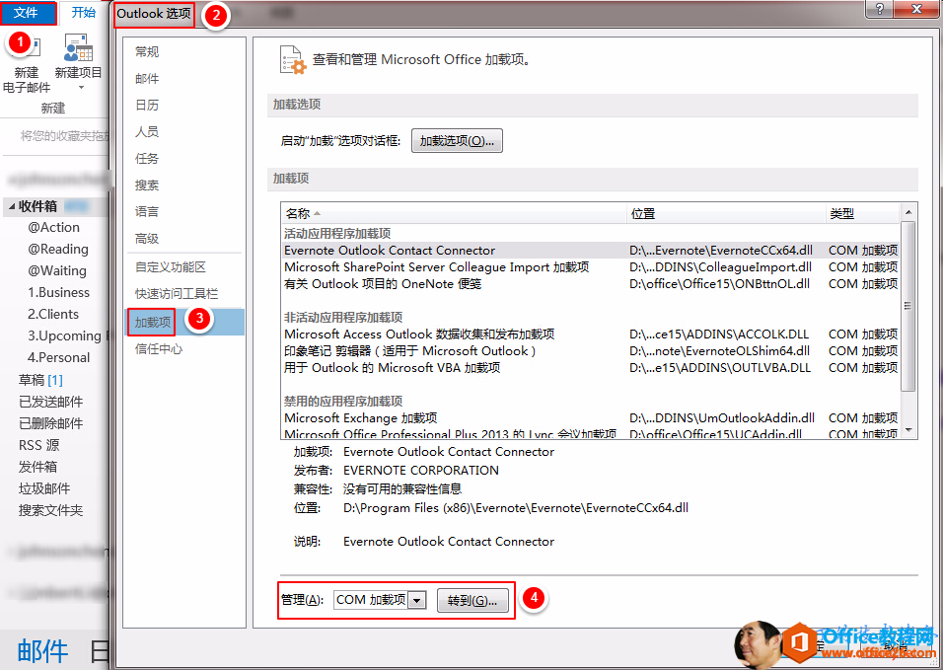
Task: Open the @Waiting folder
Action: pos(57,270)
